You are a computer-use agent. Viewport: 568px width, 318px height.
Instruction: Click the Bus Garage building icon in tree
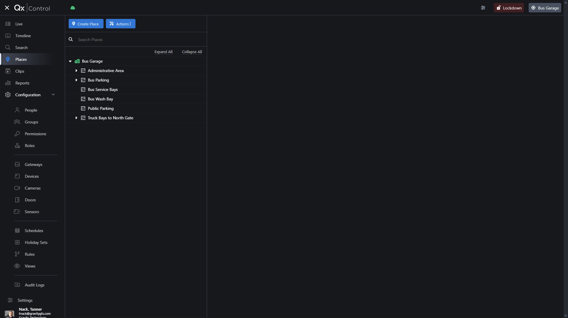click(x=77, y=61)
